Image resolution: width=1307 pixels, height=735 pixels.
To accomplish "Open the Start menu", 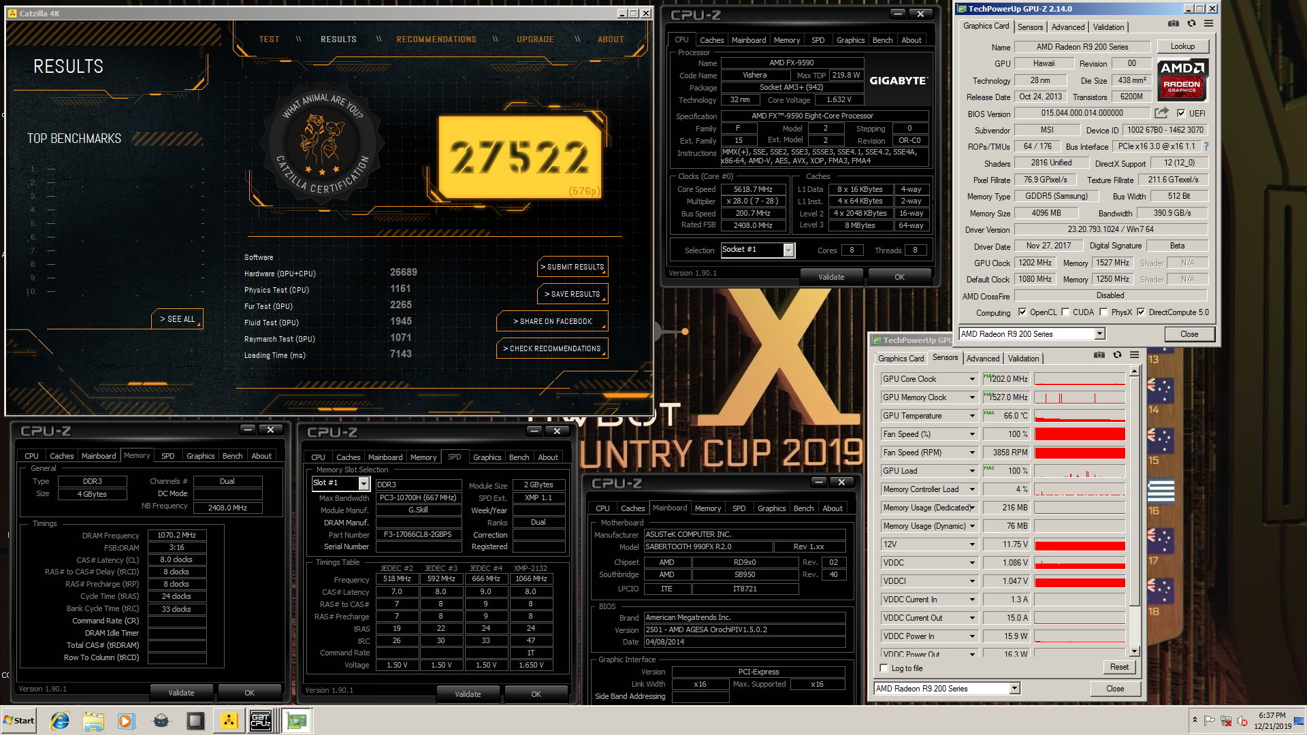I will tap(18, 721).
